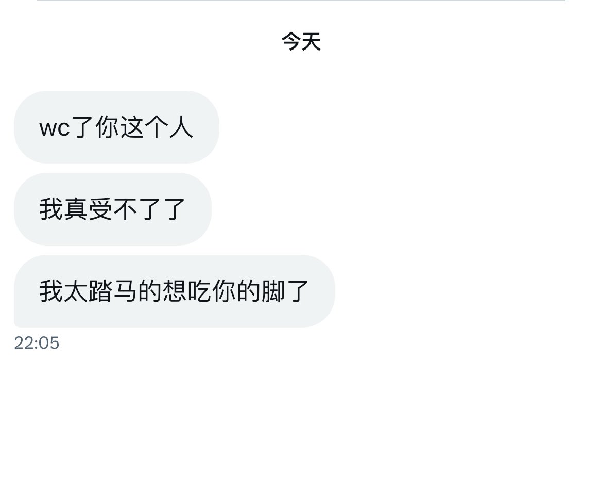Click the gray divider line at top
This screenshot has width=602, height=490.
pyautogui.click(x=301, y=1)
